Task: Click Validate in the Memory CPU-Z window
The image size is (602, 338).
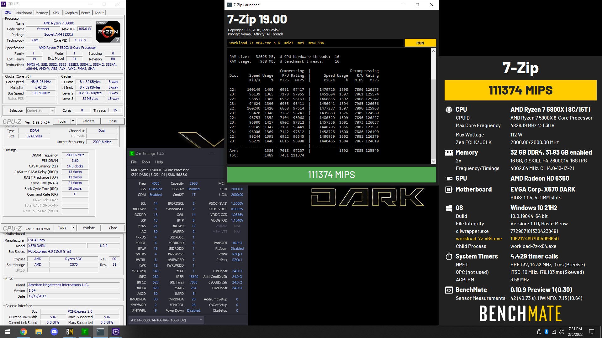Action: (89, 228)
